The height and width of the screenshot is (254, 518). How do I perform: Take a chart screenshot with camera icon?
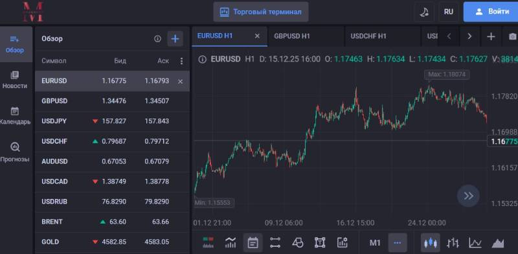click(x=512, y=36)
